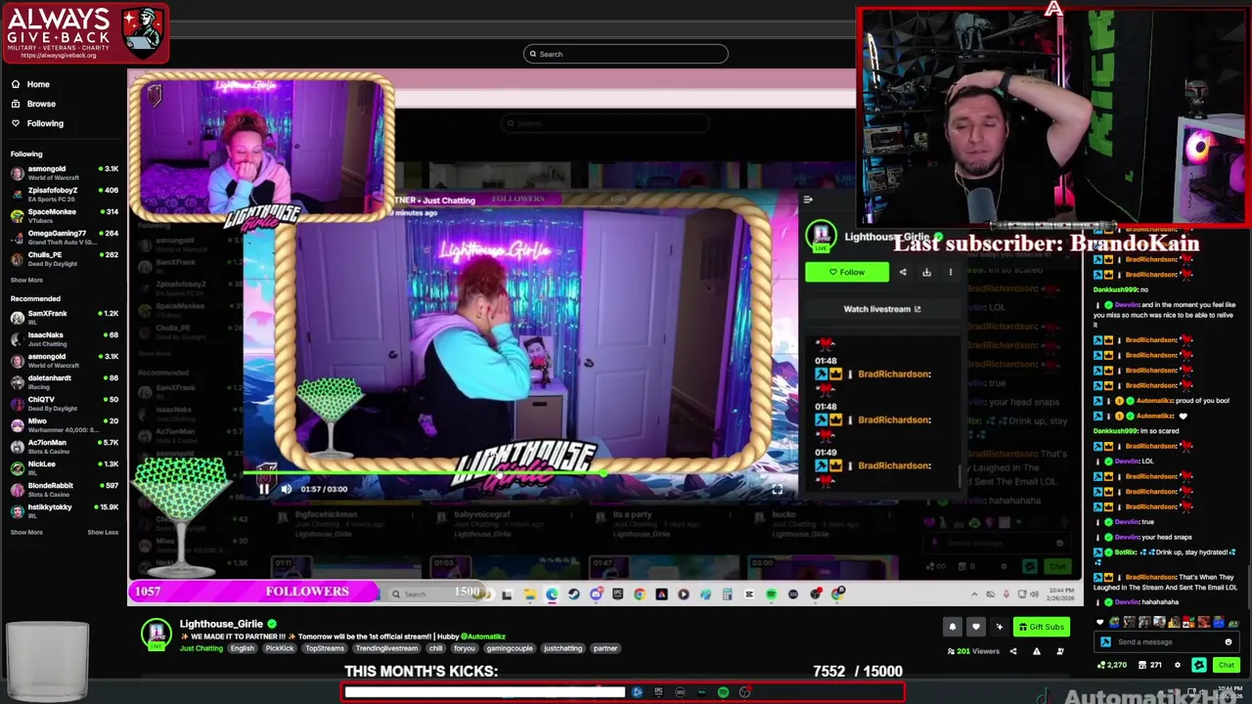Select the Trendinglivestream tag
Image resolution: width=1252 pixels, height=704 pixels.
point(386,648)
